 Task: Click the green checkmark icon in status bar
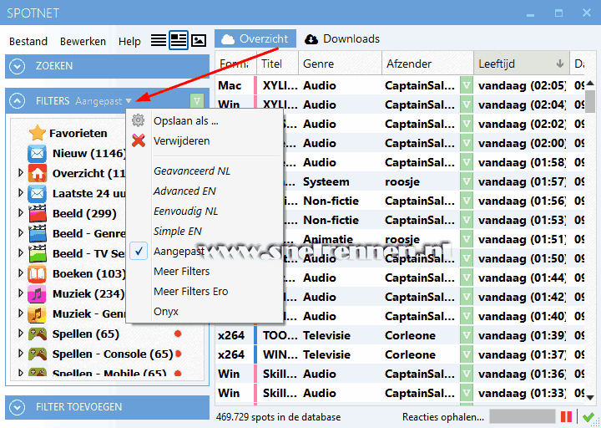coord(588,417)
